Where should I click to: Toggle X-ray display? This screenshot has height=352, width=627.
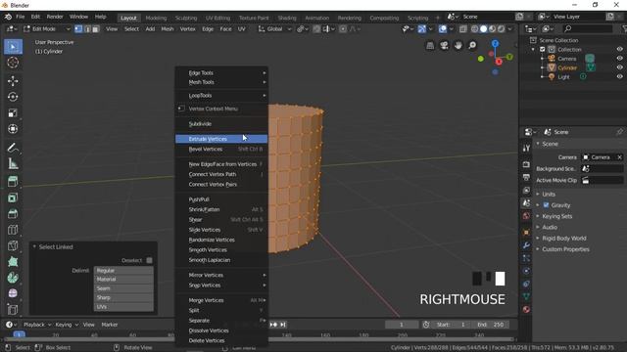click(x=463, y=29)
